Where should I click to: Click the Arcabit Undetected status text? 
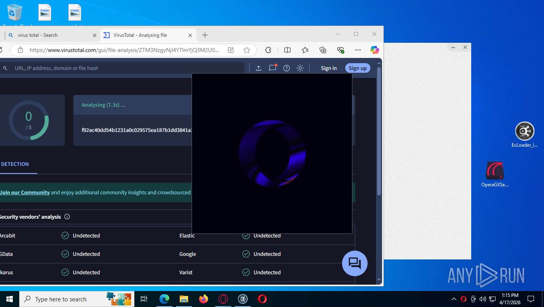[86, 235]
